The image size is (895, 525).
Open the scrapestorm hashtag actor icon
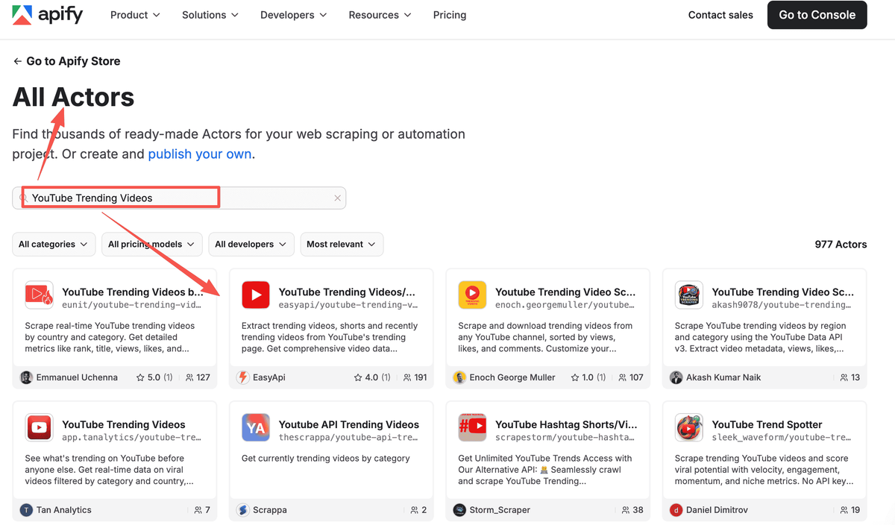[472, 428]
